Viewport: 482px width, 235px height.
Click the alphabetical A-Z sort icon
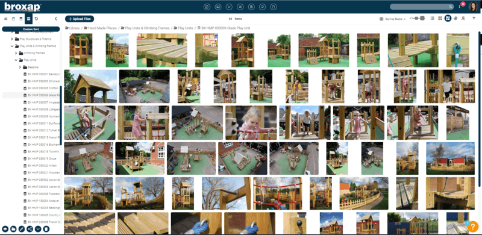pyautogui.click(x=5, y=19)
